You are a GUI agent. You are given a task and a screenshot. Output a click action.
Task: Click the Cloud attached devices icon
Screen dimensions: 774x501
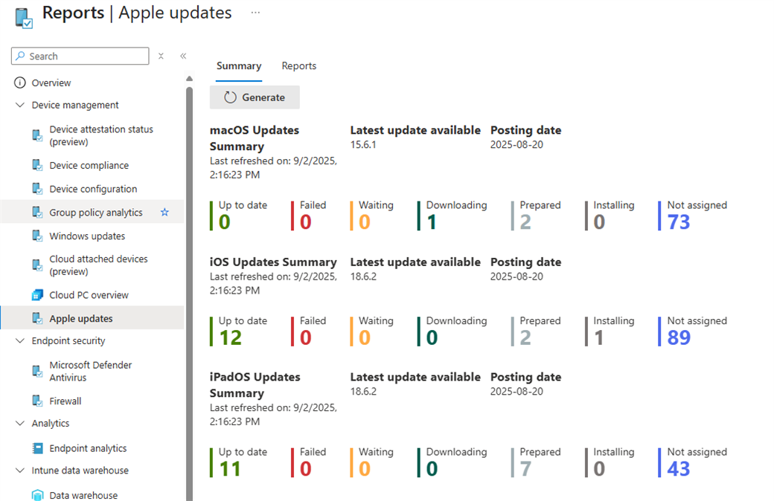(37, 265)
